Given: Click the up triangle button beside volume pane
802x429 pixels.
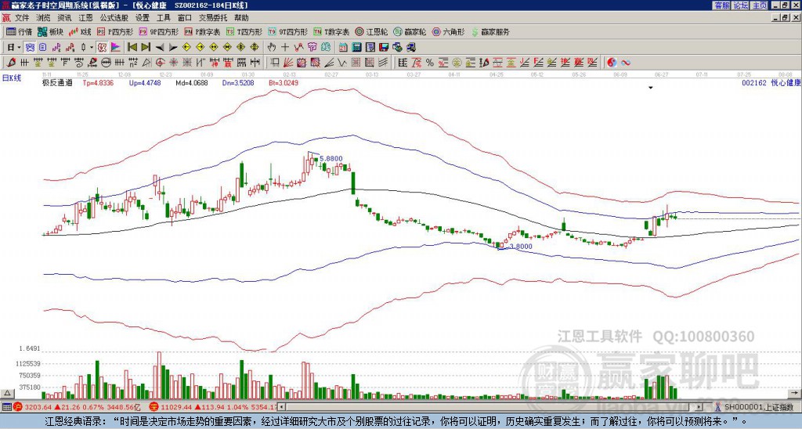Looking at the screenshot, I should point(7,393).
